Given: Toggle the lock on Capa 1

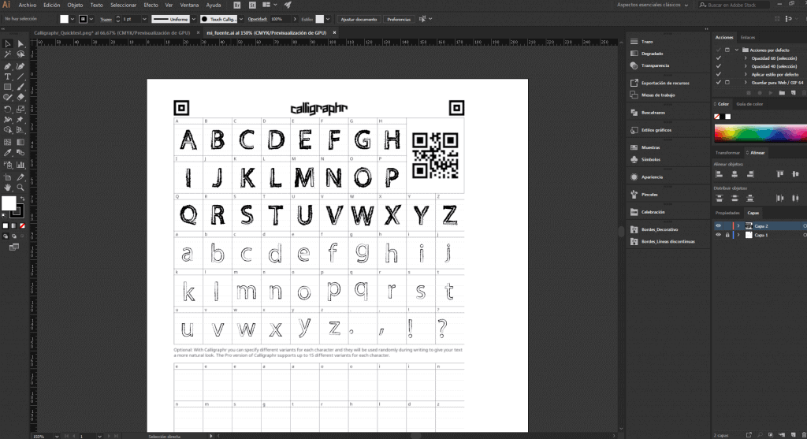Looking at the screenshot, I should tap(727, 235).
